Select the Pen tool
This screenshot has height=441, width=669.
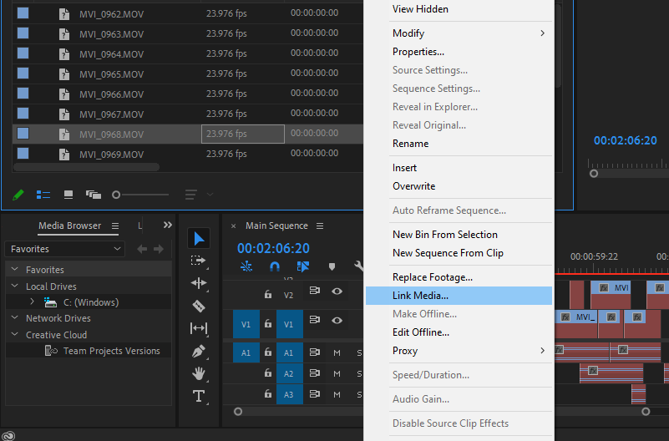coord(199,351)
